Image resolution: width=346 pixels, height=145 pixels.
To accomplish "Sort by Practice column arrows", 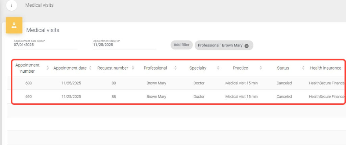I will coord(261,68).
